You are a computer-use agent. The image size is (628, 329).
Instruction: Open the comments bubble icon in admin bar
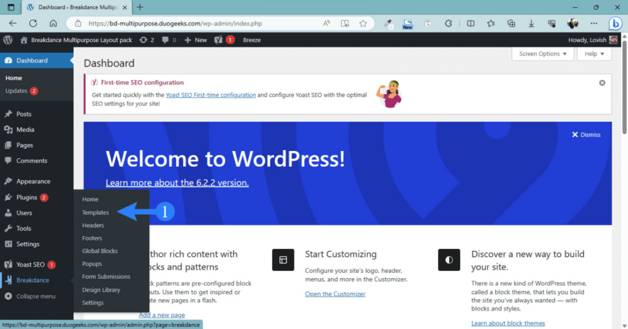tap(169, 40)
